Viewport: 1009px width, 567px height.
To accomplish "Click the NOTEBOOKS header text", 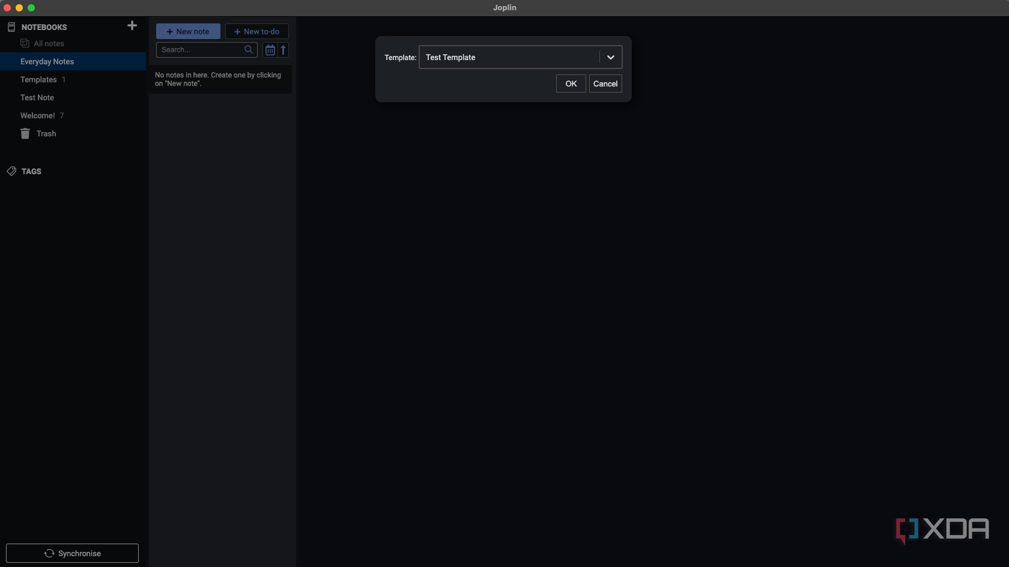I will click(44, 27).
